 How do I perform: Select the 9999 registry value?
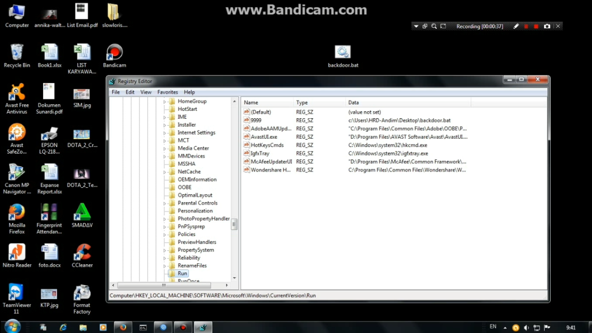pos(256,120)
